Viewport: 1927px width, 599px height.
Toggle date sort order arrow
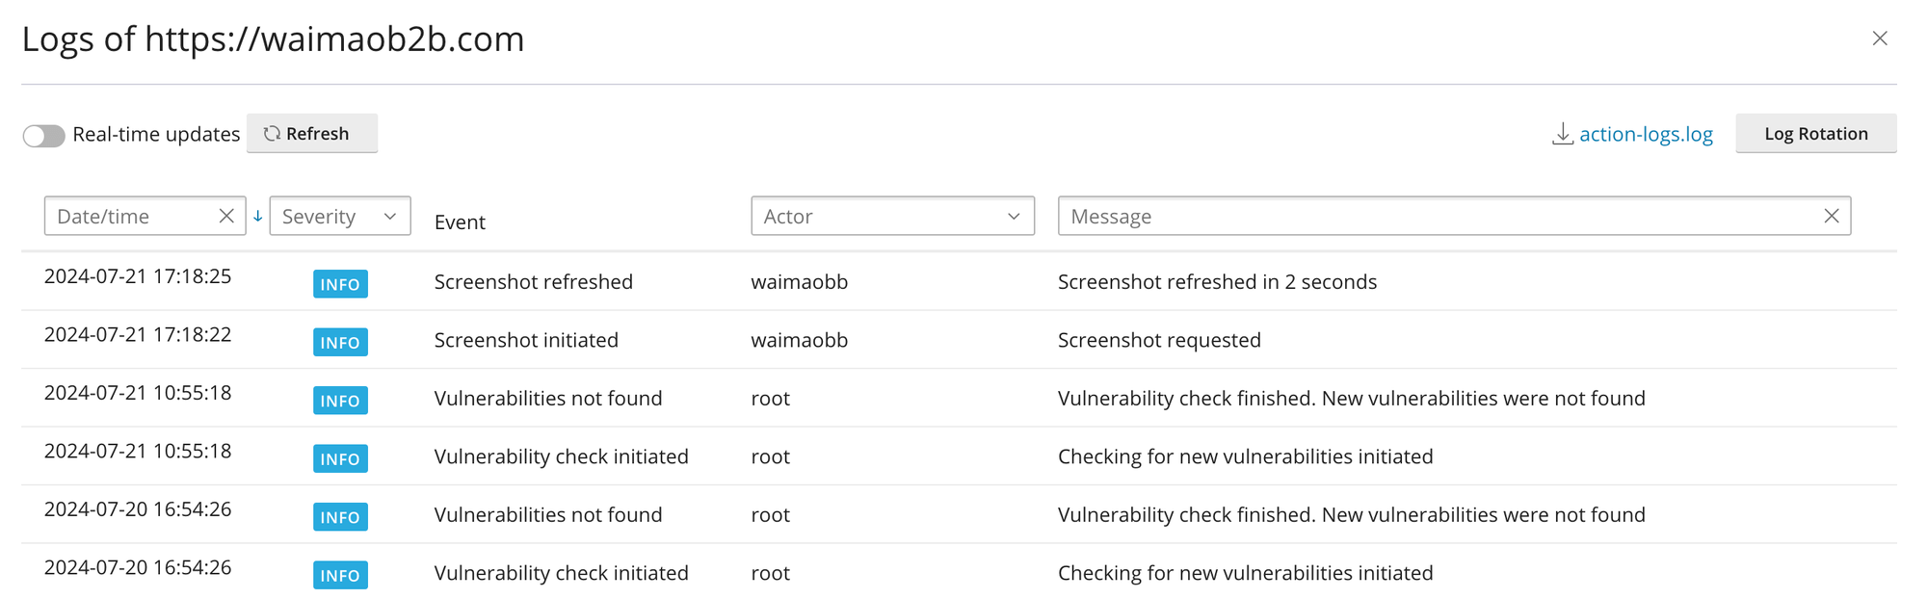coord(258,217)
